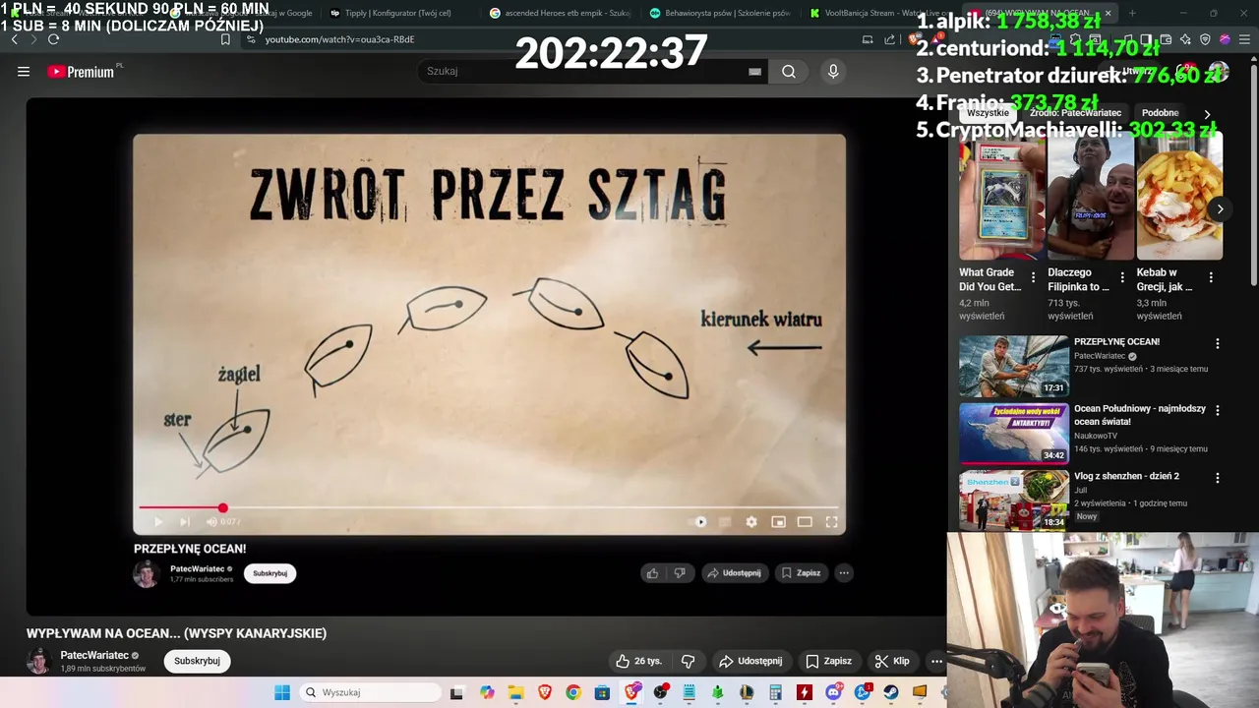Reload the page with refresh icon
Screen dimensions: 1259x708
[x=53, y=39]
